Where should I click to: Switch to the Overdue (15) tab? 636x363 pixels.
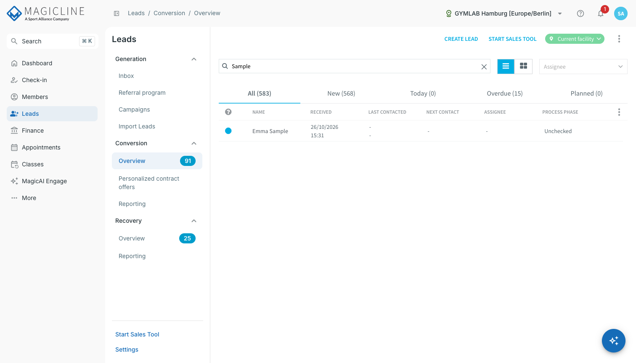coord(505,93)
